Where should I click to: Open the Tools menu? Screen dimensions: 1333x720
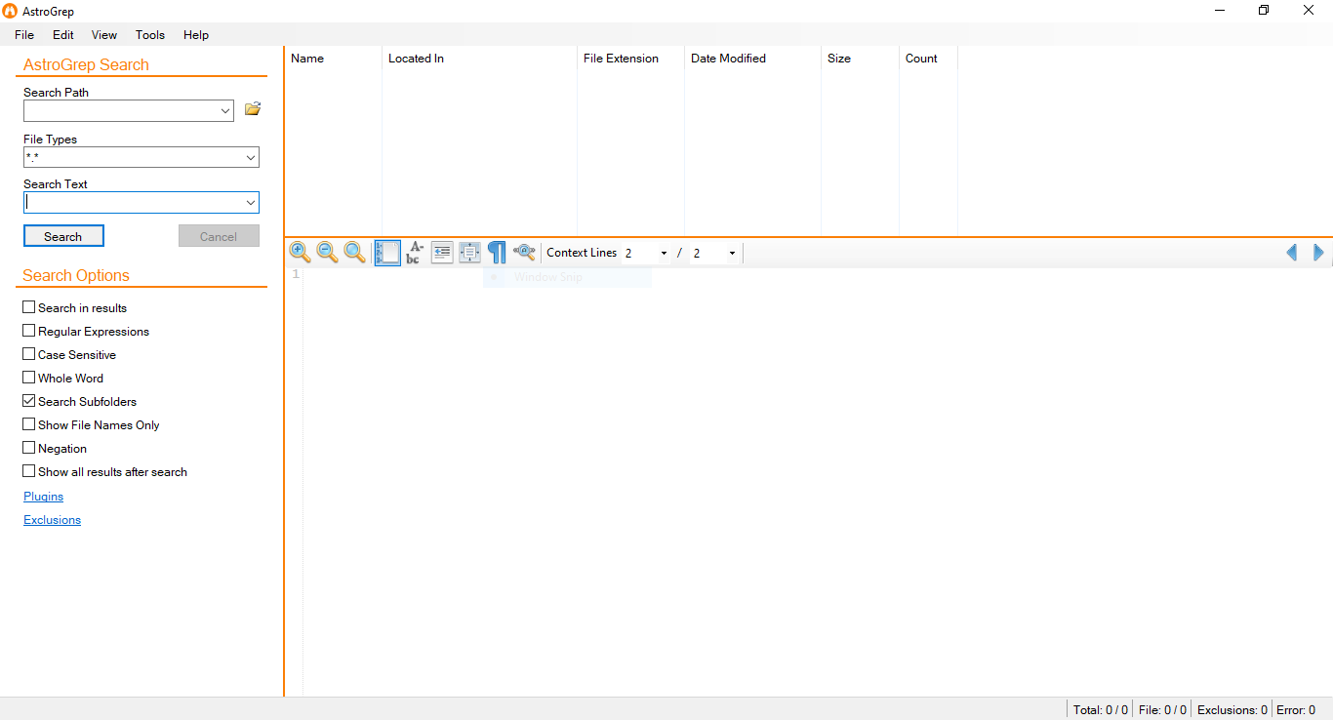(150, 34)
